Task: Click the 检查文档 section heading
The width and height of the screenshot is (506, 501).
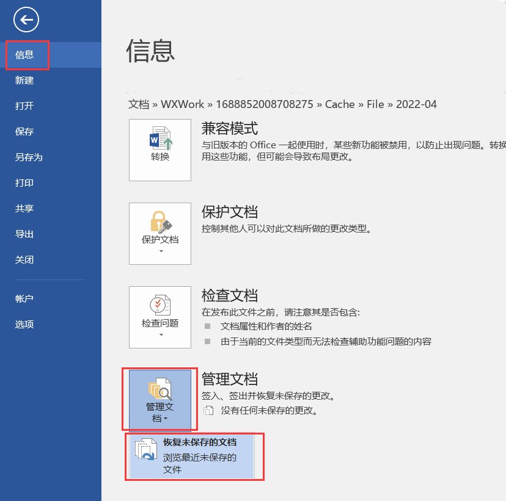Action: click(230, 296)
